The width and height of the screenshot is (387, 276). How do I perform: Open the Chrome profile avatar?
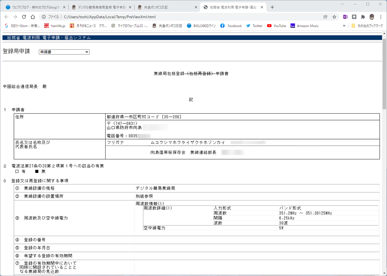[x=372, y=17]
